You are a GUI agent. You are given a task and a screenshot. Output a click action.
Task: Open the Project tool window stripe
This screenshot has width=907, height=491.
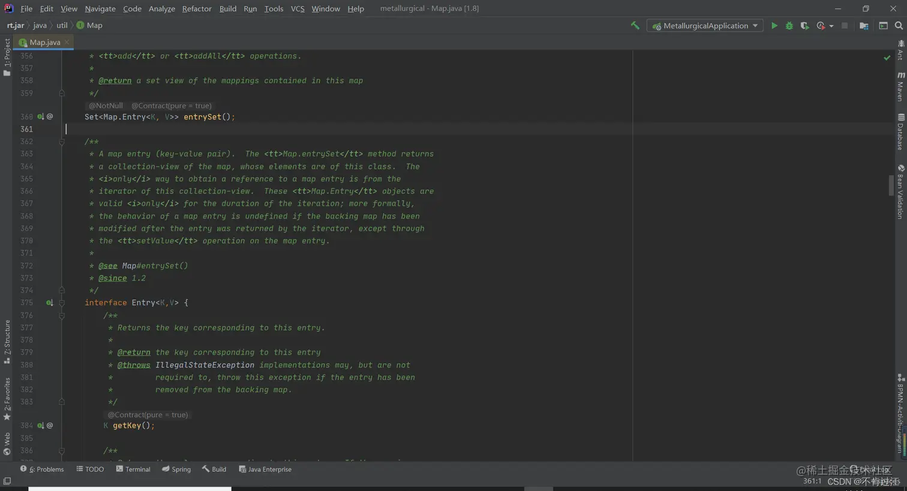[x=7, y=57]
